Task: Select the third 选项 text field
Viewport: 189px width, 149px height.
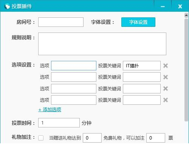Action: (x=74, y=88)
